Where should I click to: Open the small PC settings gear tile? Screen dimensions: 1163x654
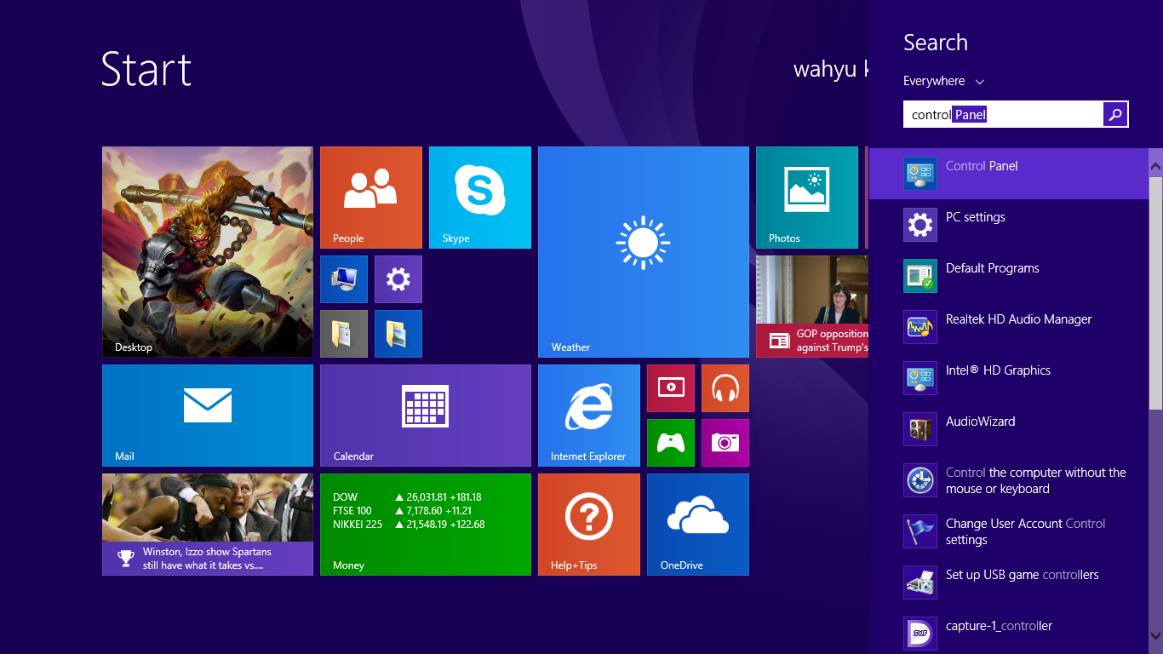coord(398,279)
